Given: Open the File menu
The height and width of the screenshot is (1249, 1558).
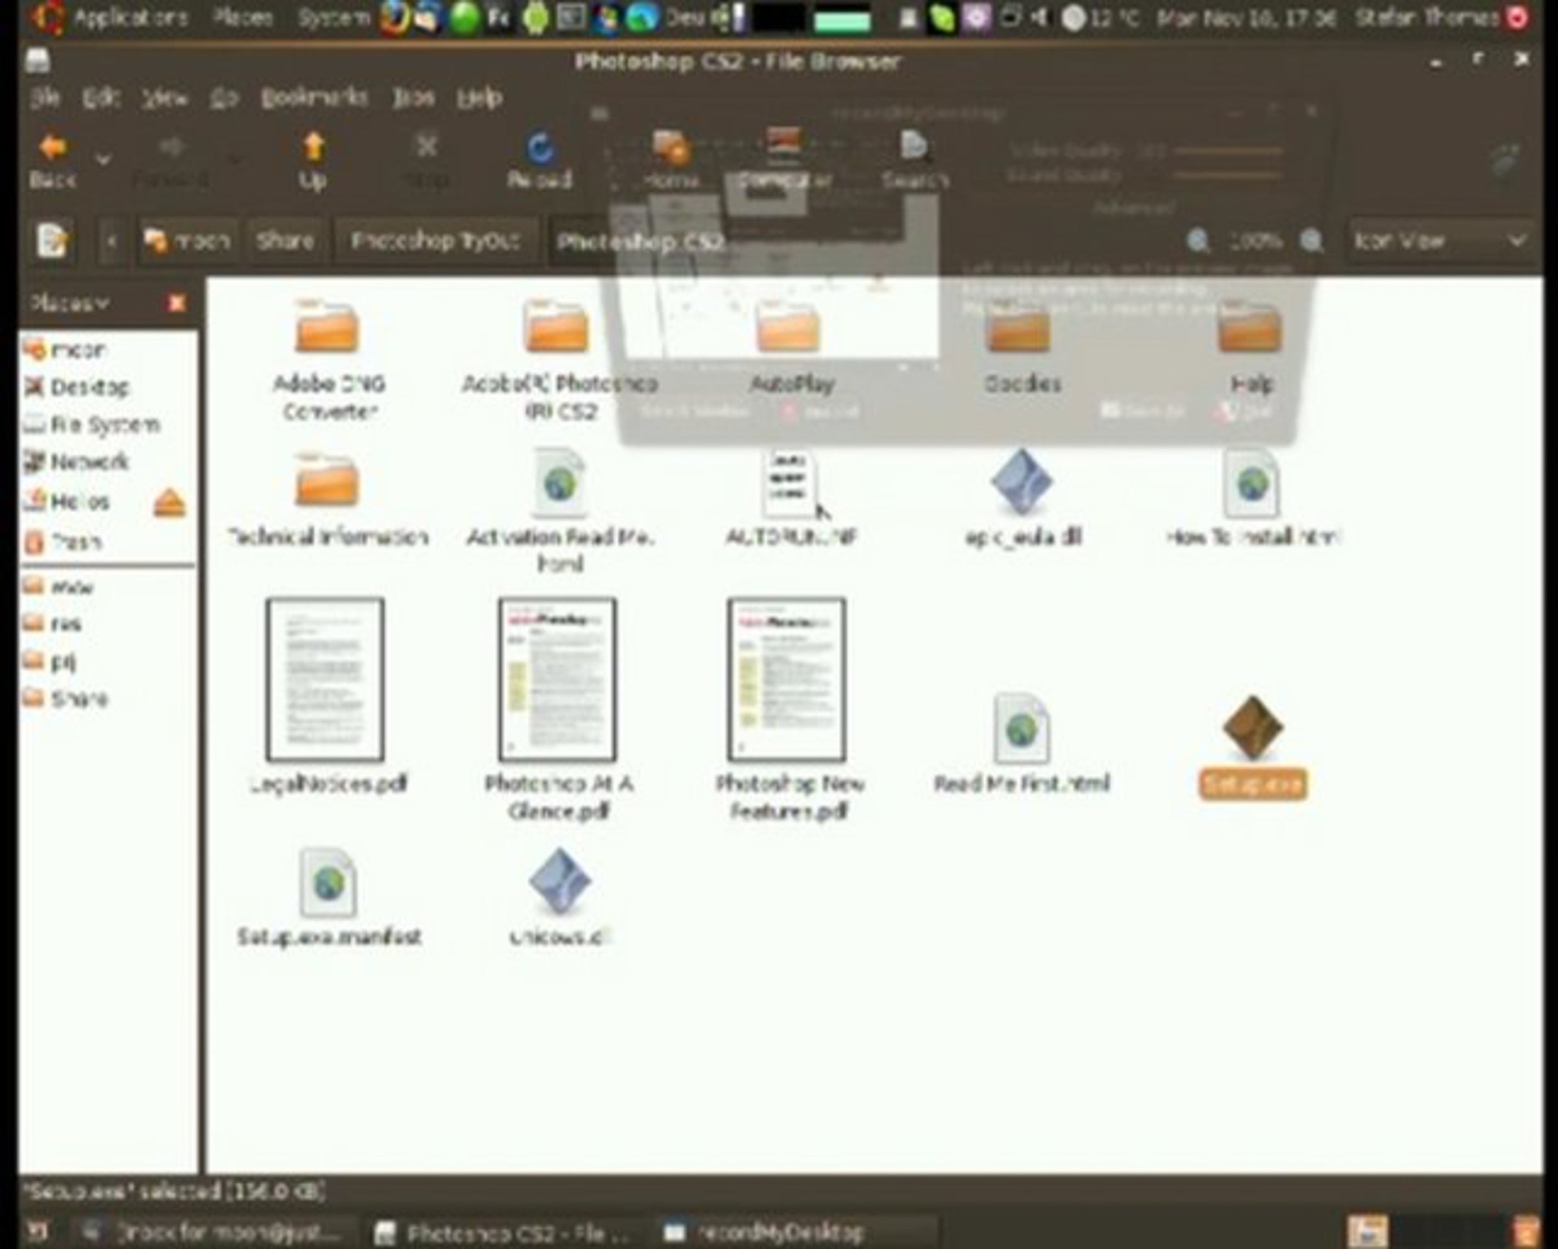Looking at the screenshot, I should 45,97.
